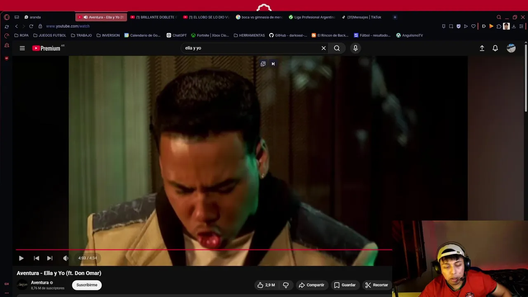Open the Calendario de Go... bookmark

pos(142,35)
